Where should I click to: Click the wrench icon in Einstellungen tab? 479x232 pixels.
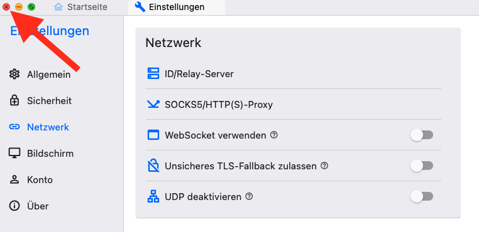pyautogui.click(x=140, y=7)
